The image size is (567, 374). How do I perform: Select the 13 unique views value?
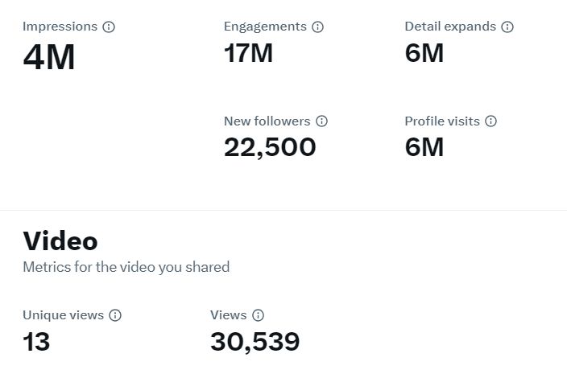36,342
